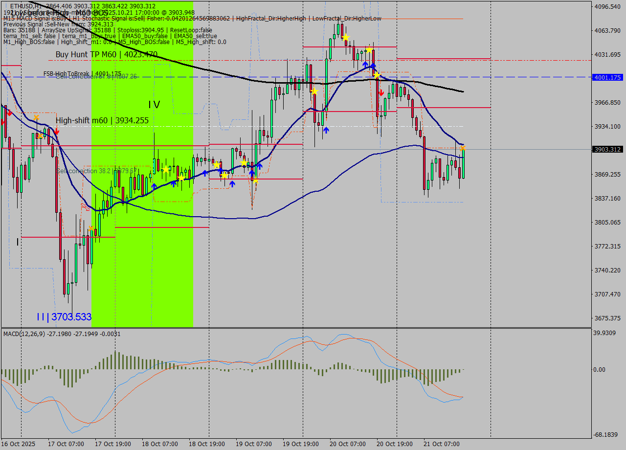
Task: Select the red down arrow near 17 Oct 07:00
Action: tap(57, 131)
